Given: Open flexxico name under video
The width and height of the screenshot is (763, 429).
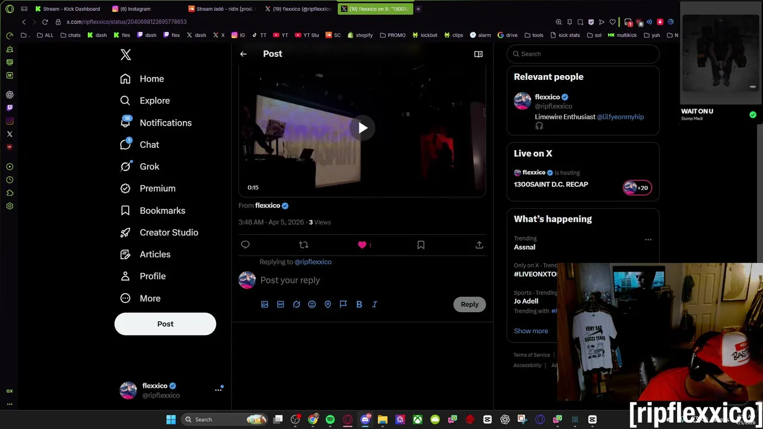Looking at the screenshot, I should click(268, 206).
